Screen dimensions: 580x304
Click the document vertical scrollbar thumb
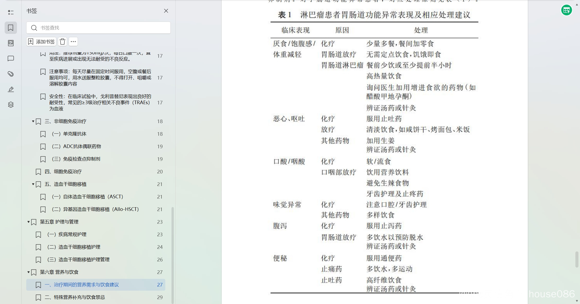click(x=577, y=259)
